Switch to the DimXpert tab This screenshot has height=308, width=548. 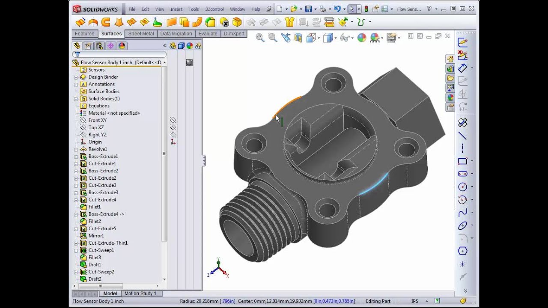tap(234, 33)
